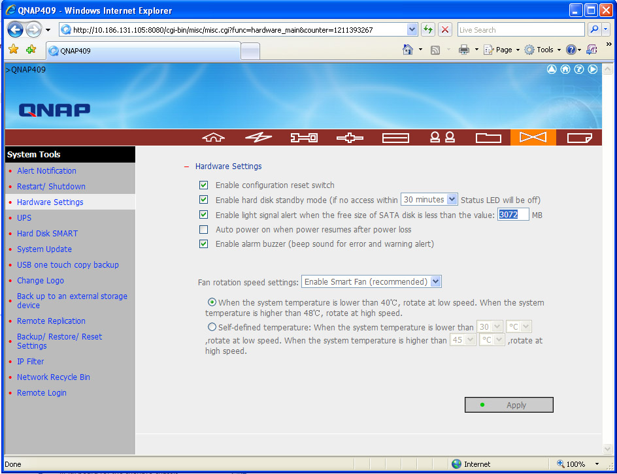Open System Update link

(44, 249)
